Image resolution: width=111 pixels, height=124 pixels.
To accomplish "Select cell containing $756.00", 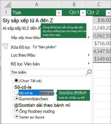I will (x=102, y=43).
